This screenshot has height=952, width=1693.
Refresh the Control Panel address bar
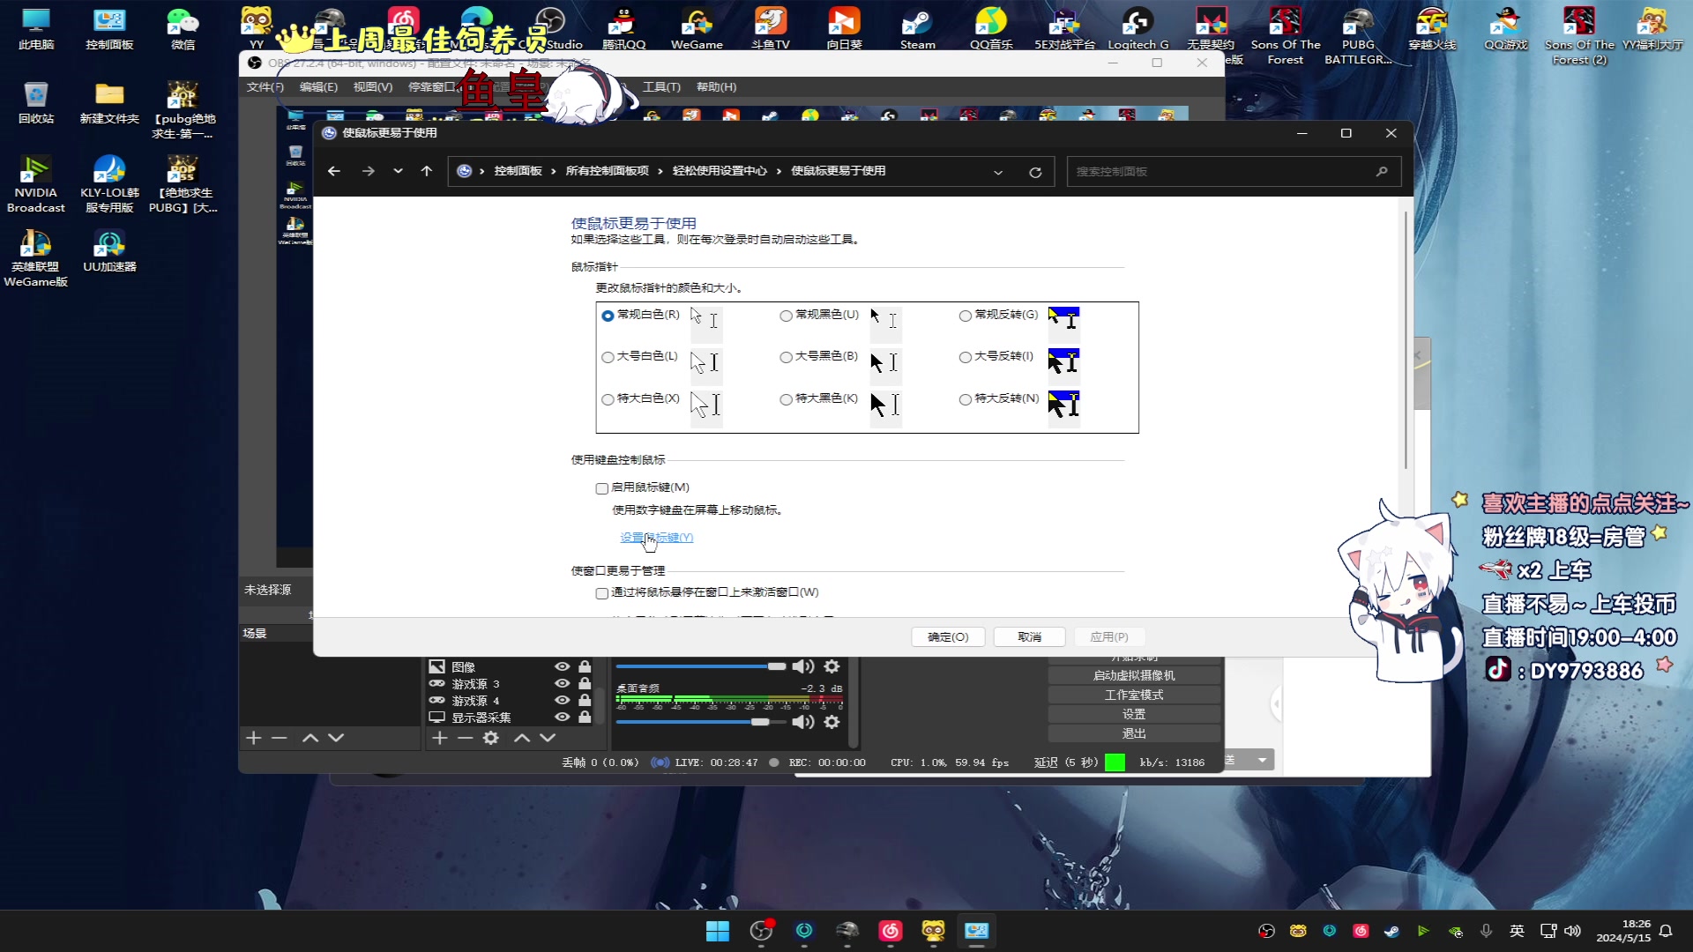(x=1035, y=172)
